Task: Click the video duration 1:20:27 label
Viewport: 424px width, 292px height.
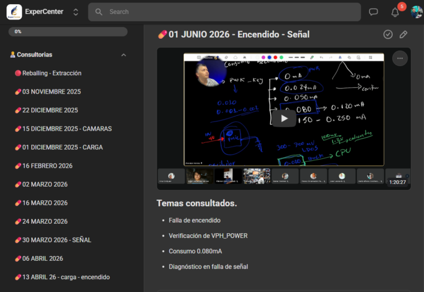Action: 397,182
